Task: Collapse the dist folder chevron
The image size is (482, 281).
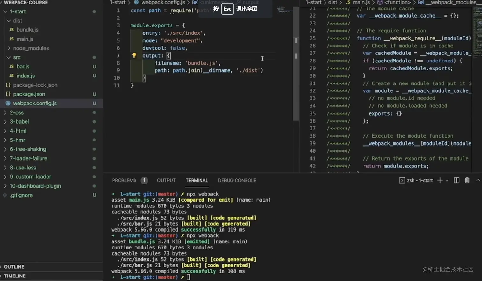Action: tap(9, 21)
